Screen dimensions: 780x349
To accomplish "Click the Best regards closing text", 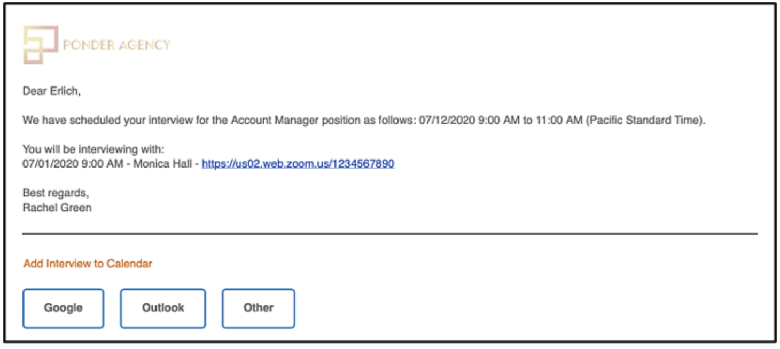I will tap(56, 193).
